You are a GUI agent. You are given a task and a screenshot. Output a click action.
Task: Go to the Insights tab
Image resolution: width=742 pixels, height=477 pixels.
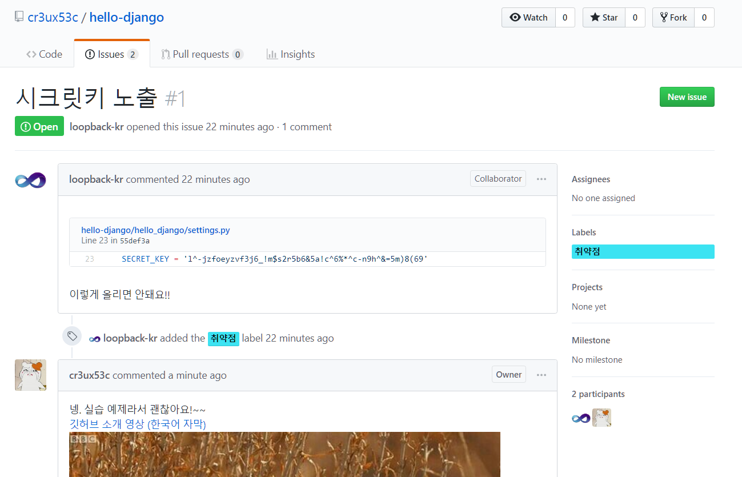point(291,54)
